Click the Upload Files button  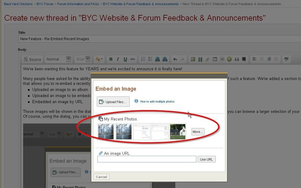click(x=113, y=102)
